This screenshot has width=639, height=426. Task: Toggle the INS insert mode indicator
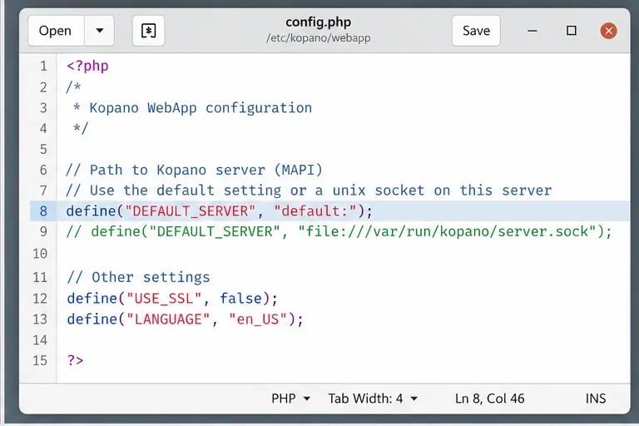[x=596, y=399]
